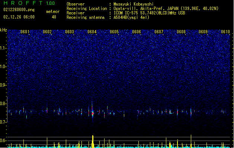The width and height of the screenshot is (234, 148).
Task: Click the 0601 time marker
Action: pyautogui.click(x=25, y=32)
